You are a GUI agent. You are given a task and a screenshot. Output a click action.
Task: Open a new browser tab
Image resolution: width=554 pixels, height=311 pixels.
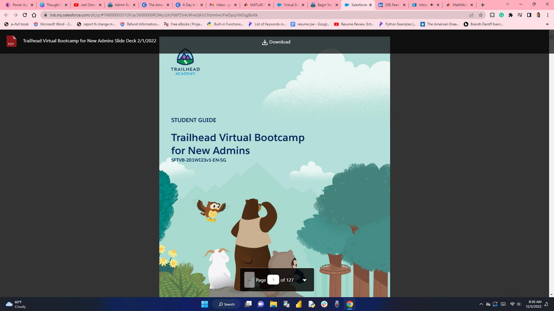pyautogui.click(x=483, y=5)
